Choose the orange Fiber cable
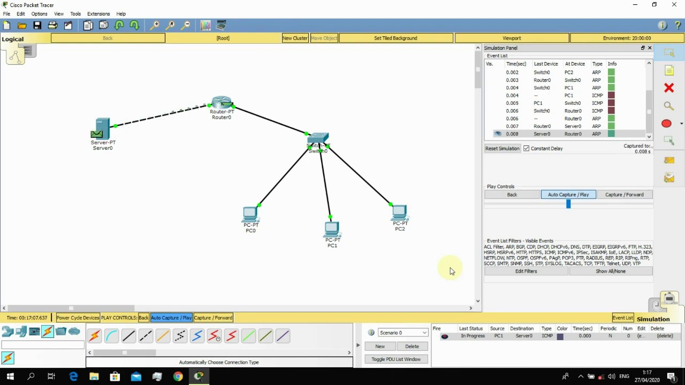Screen dimensions: 685x385 click(x=163, y=336)
